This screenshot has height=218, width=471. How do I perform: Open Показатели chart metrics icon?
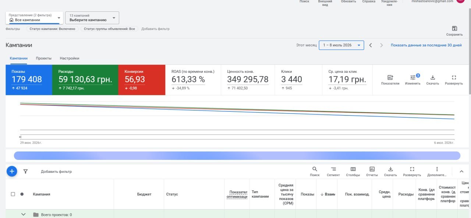tap(390, 78)
